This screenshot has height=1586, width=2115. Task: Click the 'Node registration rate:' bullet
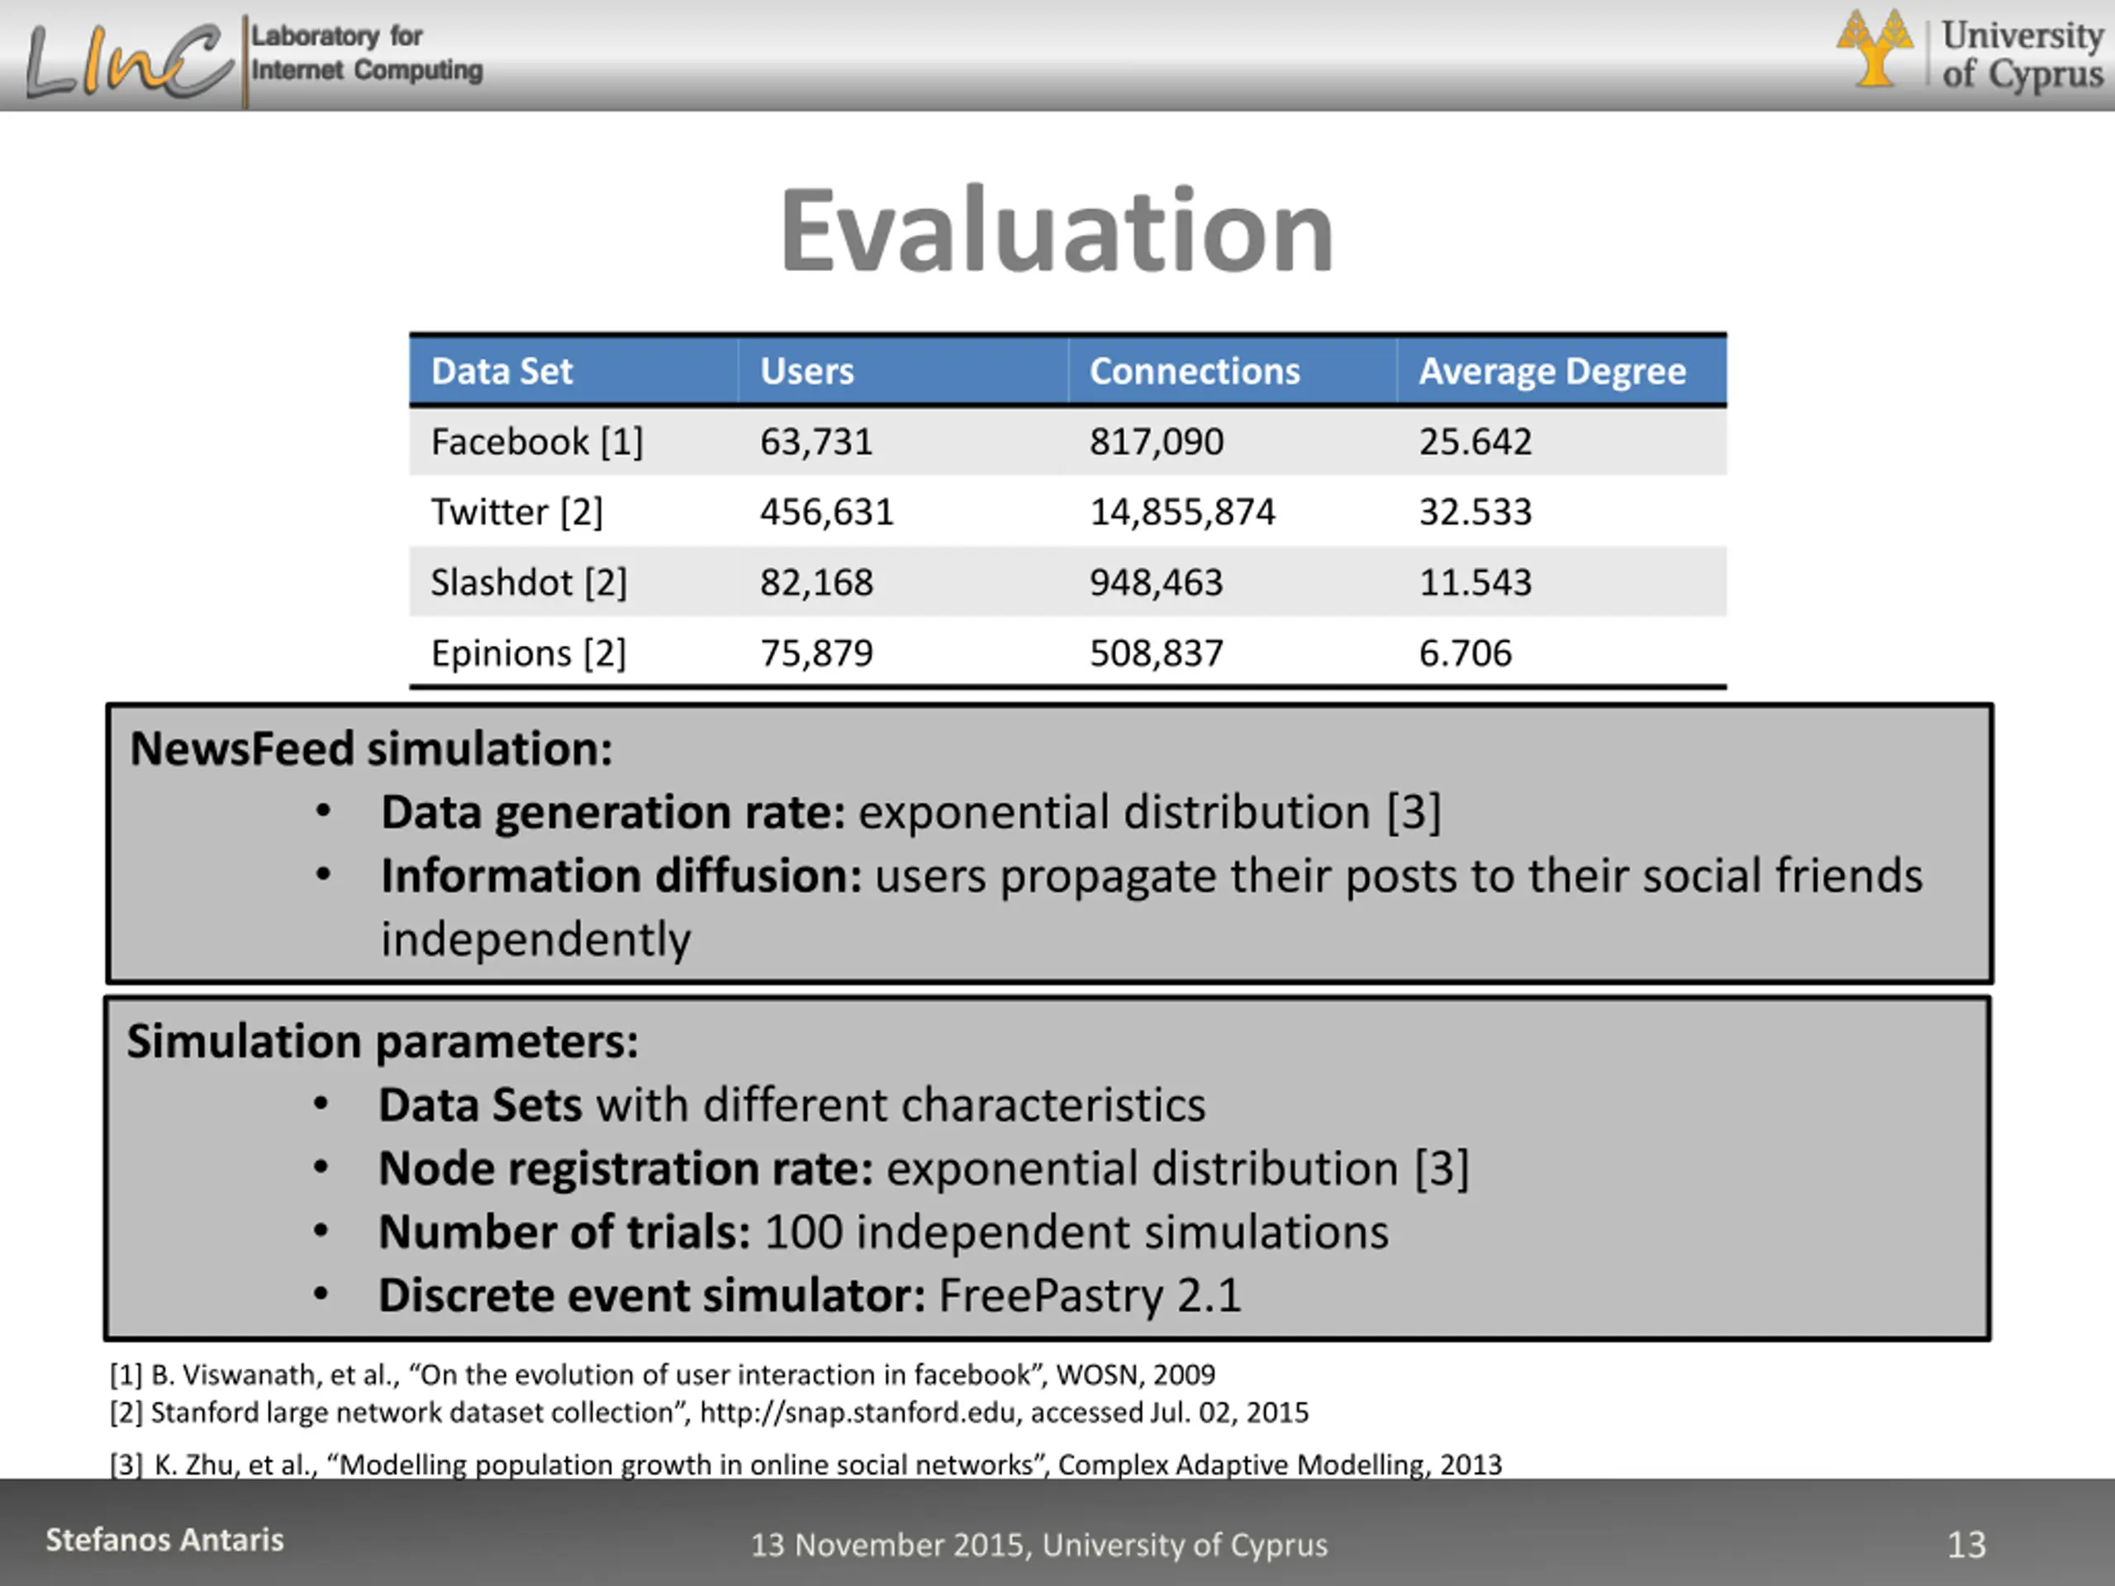(924, 1169)
